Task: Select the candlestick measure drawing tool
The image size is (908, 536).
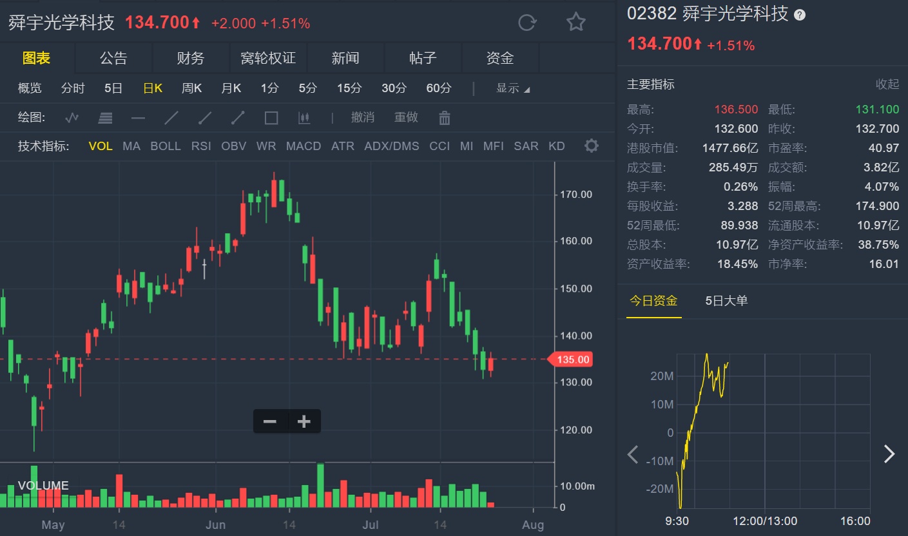Action: point(304,118)
